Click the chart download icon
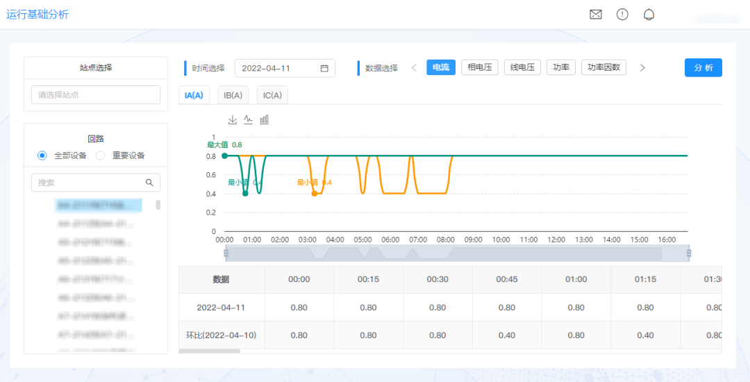 233,119
